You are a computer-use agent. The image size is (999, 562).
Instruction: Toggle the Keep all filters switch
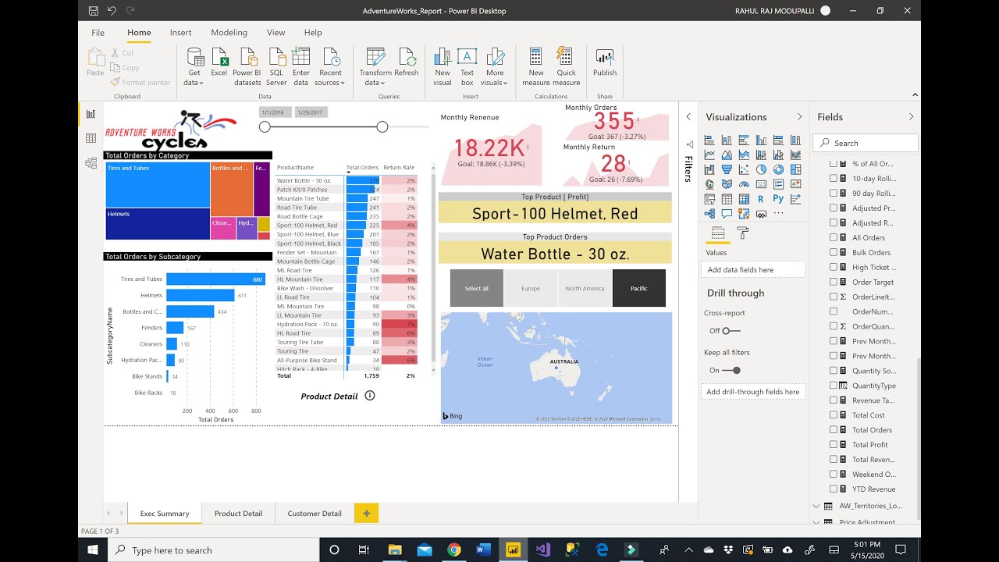[x=731, y=371]
